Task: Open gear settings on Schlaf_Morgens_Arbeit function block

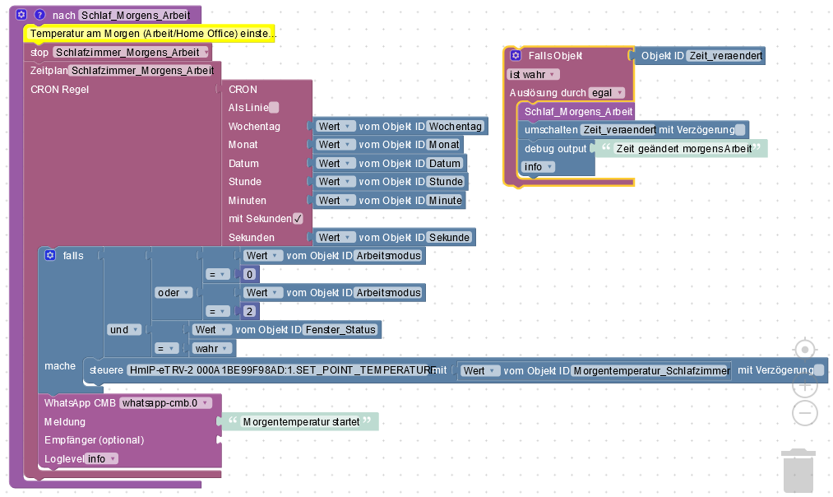Action: tap(21, 15)
